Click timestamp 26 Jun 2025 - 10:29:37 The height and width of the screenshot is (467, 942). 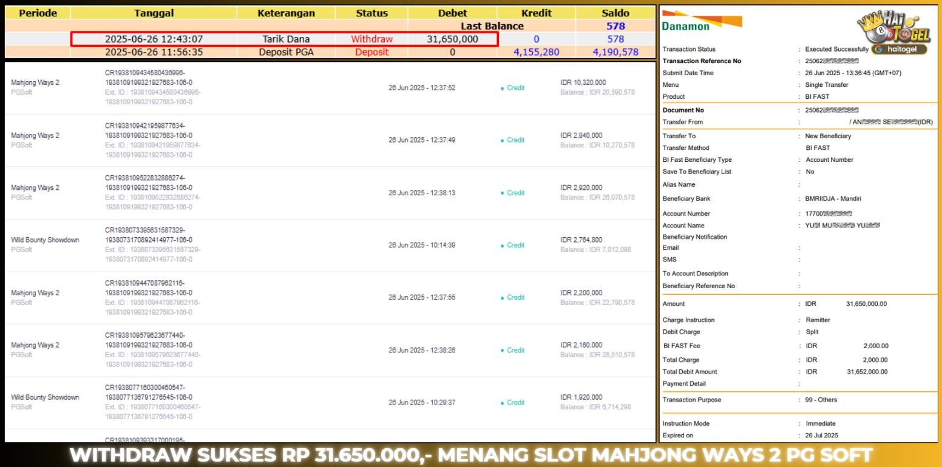tap(422, 402)
